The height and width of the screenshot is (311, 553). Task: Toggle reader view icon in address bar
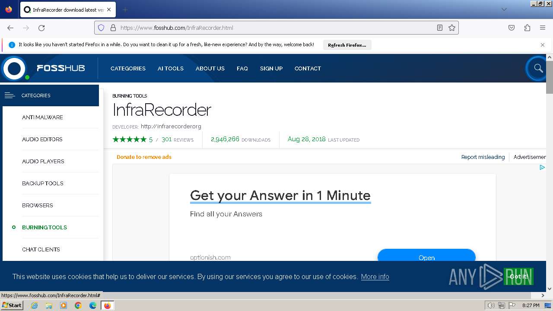[440, 28]
